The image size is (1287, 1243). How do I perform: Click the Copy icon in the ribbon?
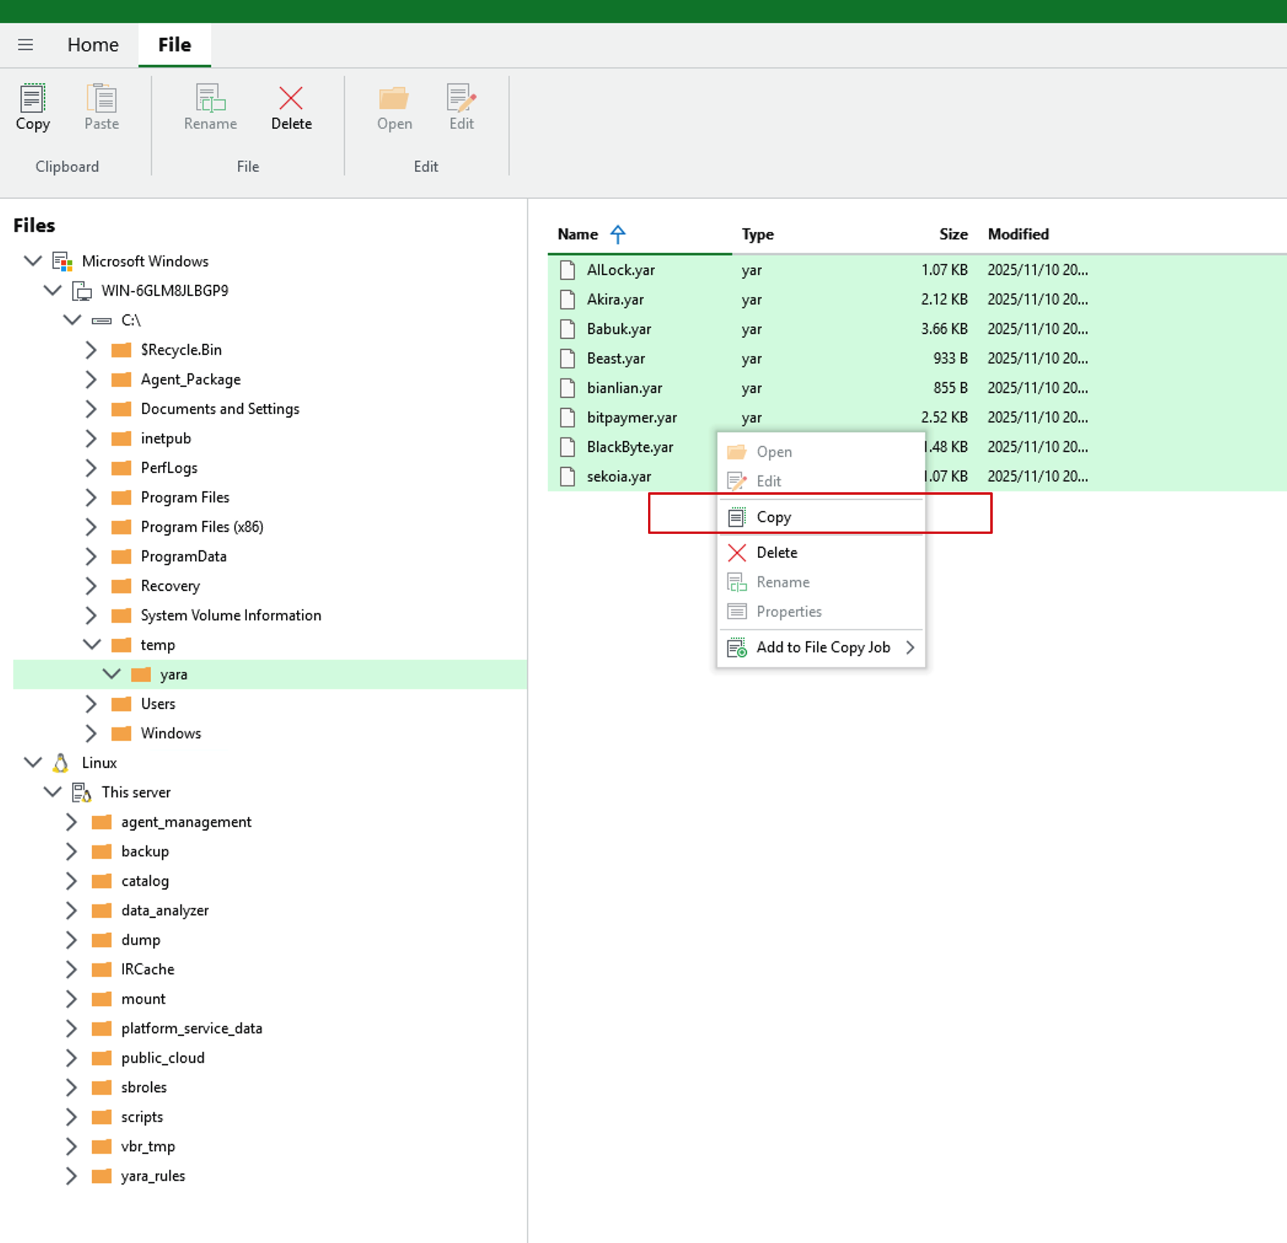click(32, 99)
